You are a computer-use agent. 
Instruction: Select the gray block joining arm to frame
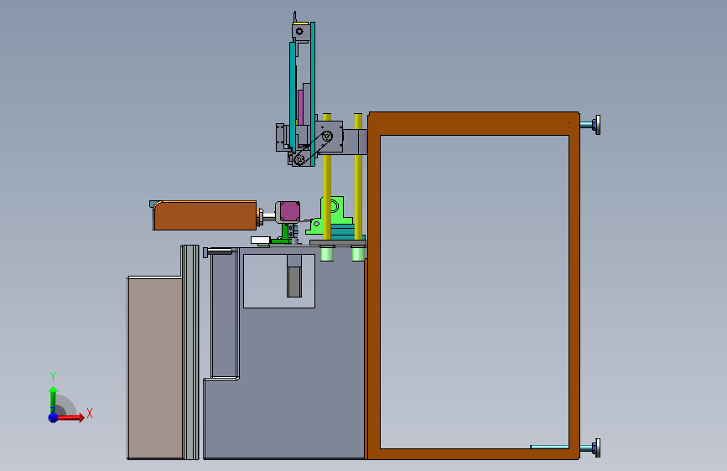356,142
